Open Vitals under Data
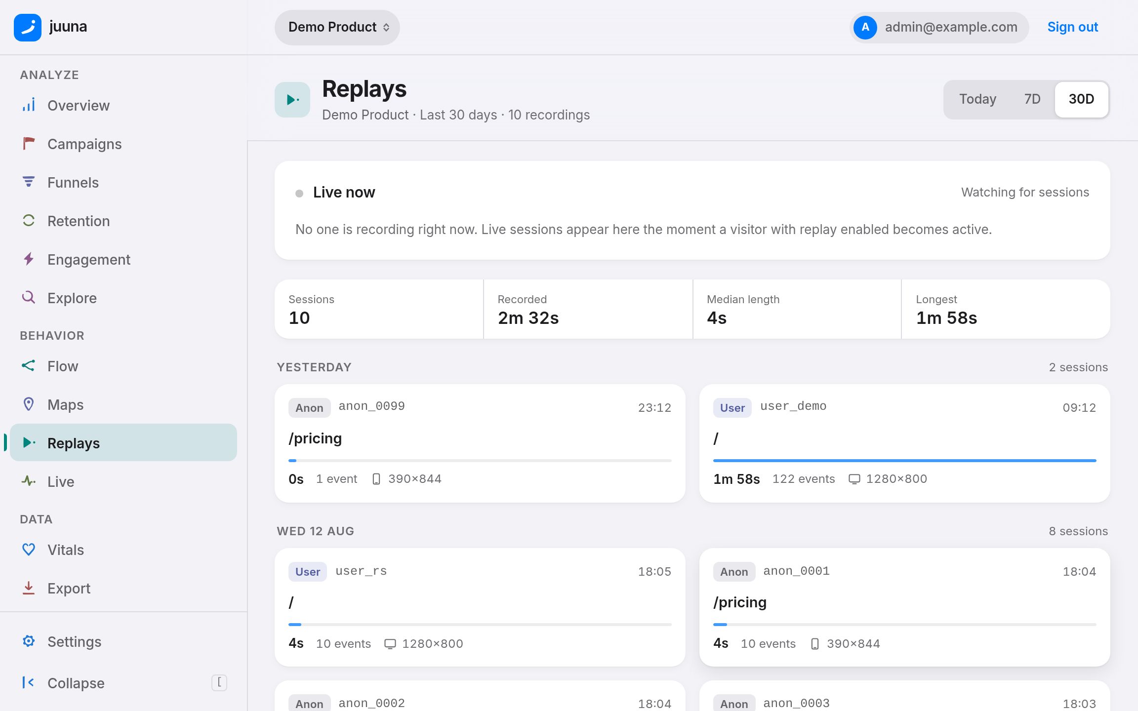 point(123,550)
